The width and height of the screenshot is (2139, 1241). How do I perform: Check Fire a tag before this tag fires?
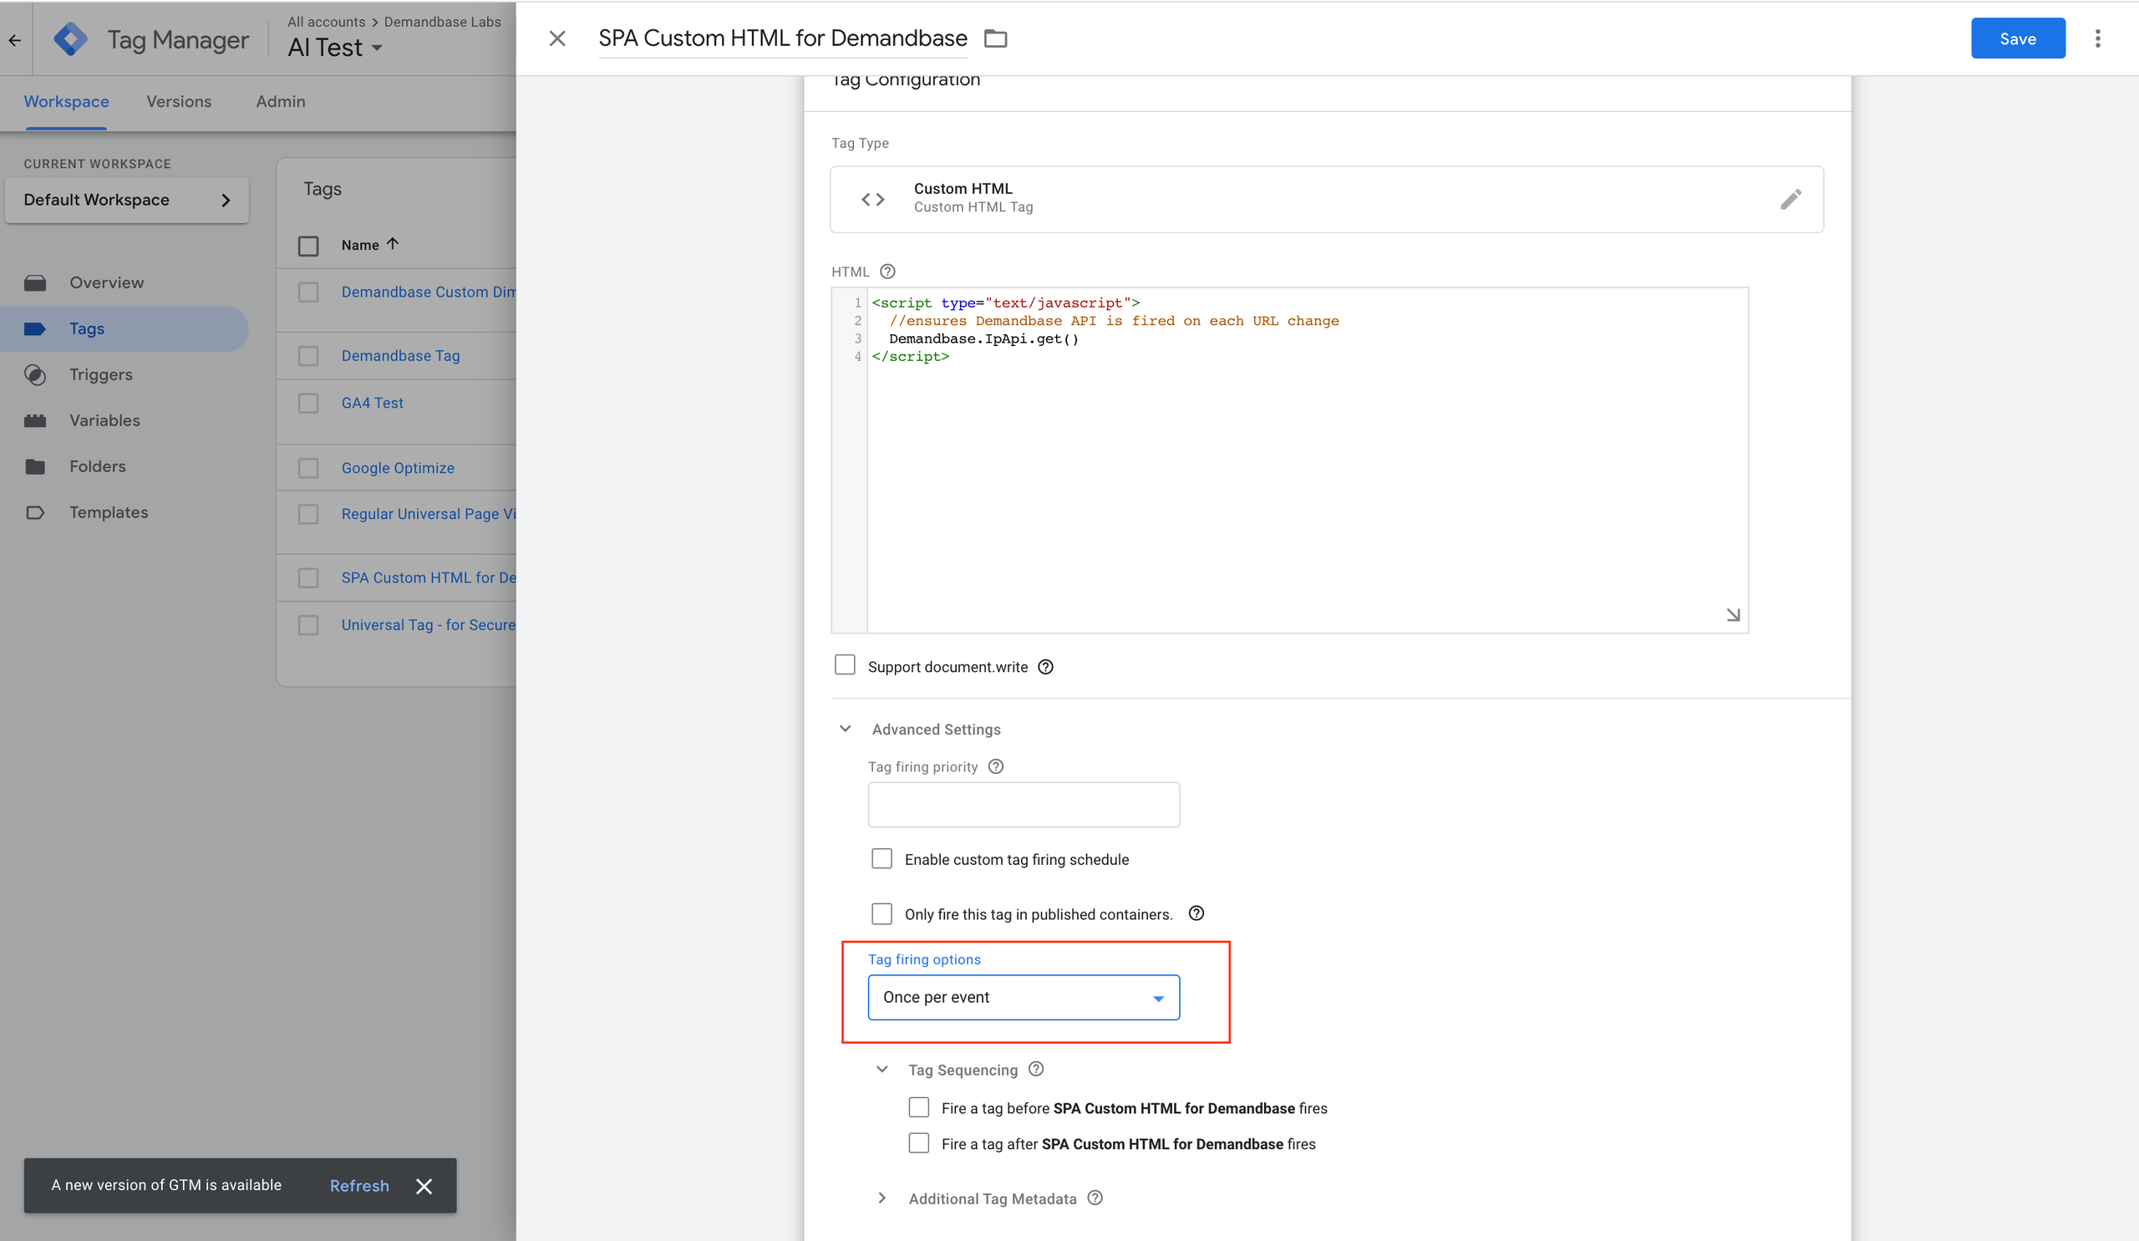click(x=918, y=1108)
